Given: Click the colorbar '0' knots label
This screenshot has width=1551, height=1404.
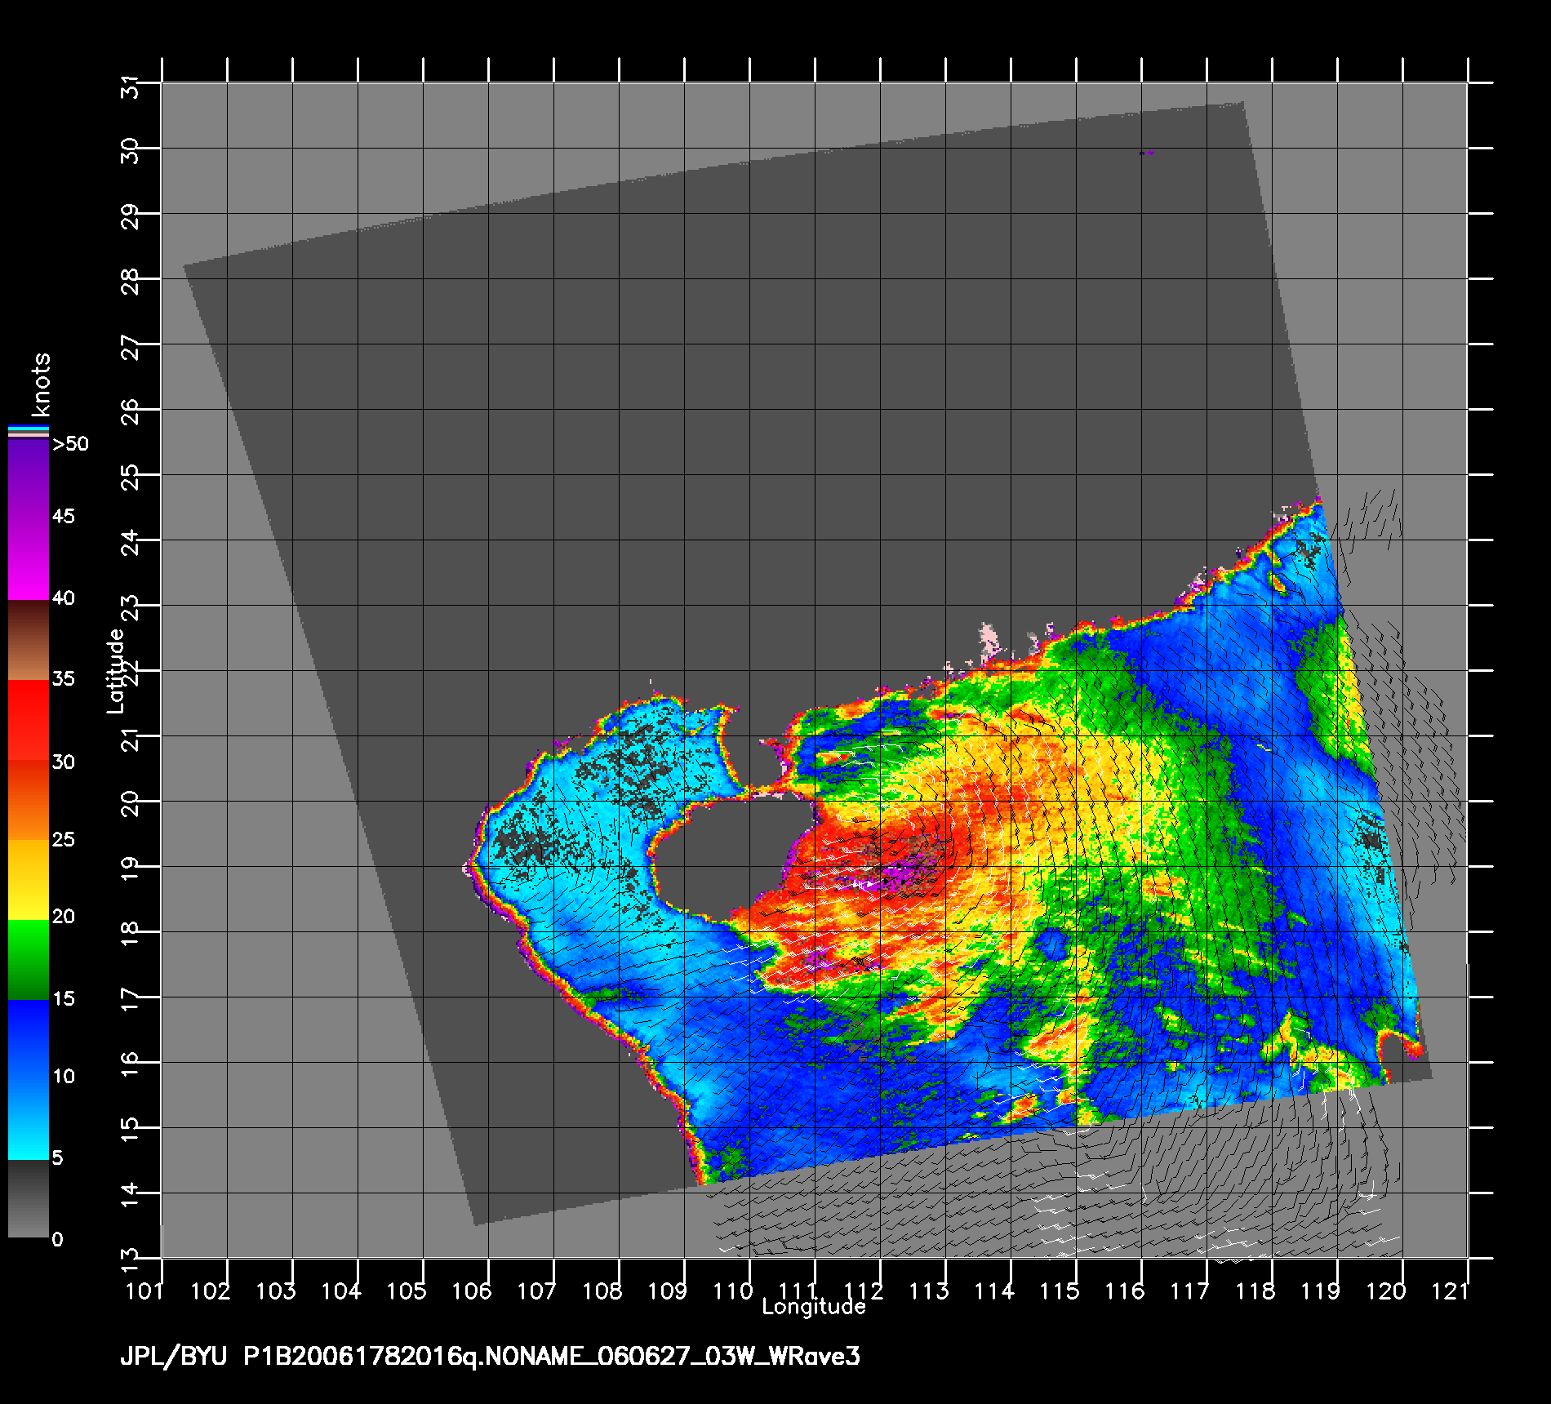Looking at the screenshot, I should (57, 1240).
